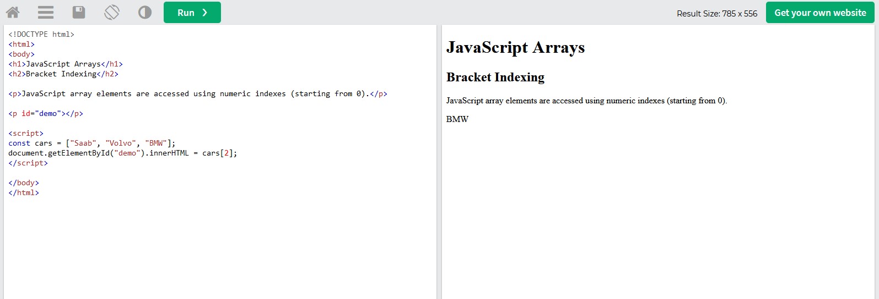879x299 pixels.
Task: Click the BMW output text in the result
Action: click(x=457, y=119)
